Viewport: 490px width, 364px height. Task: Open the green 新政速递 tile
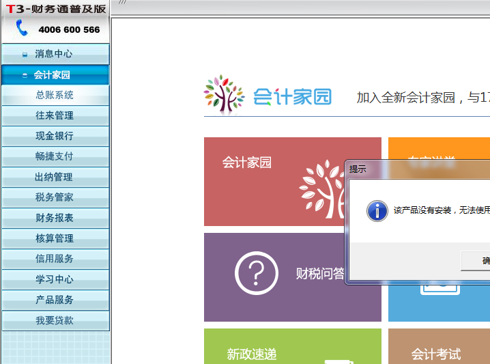click(x=293, y=346)
